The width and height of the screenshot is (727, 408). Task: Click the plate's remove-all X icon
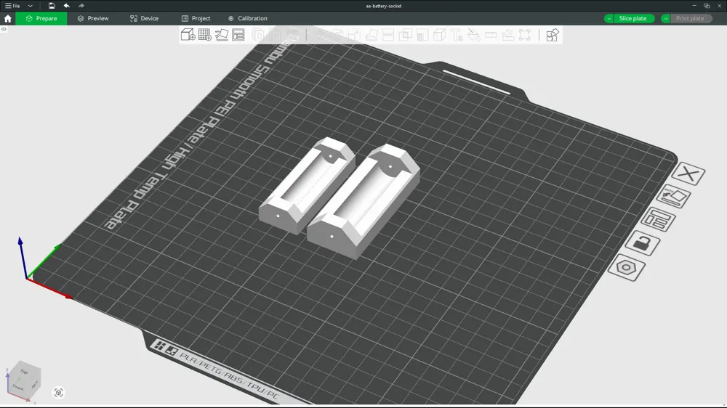(688, 174)
